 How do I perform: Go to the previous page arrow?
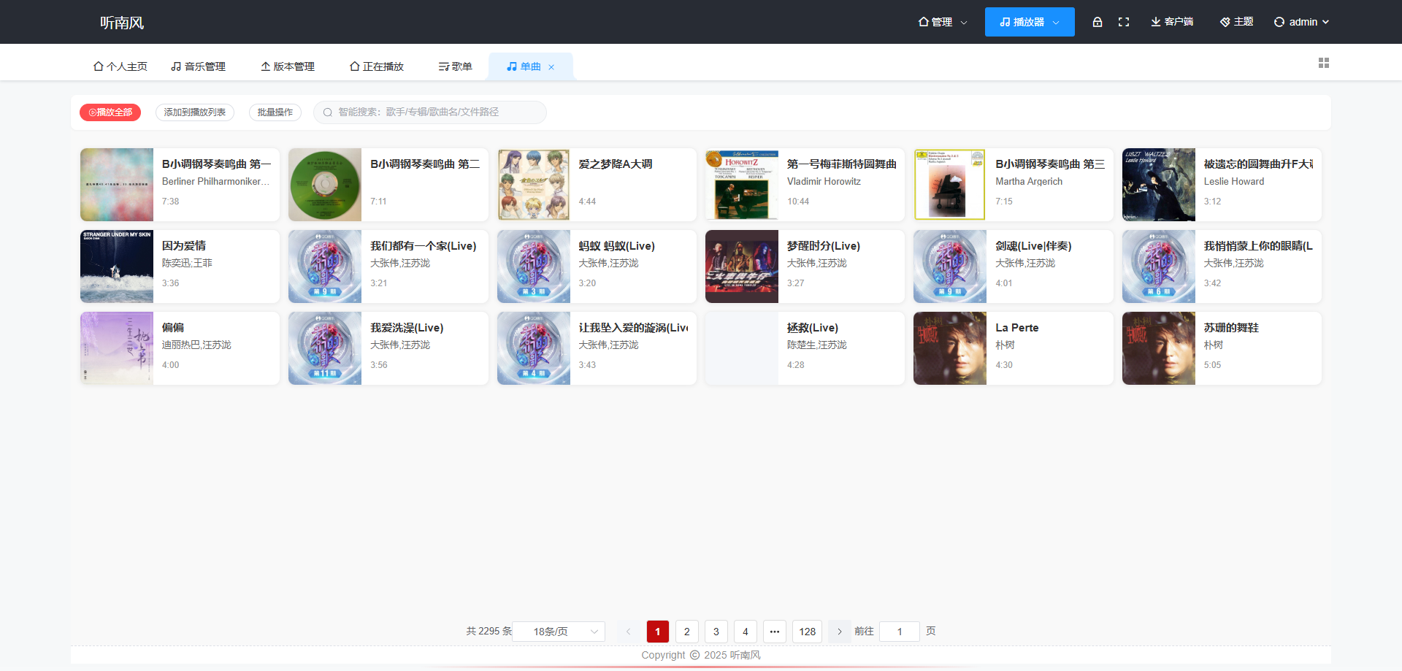(x=628, y=632)
